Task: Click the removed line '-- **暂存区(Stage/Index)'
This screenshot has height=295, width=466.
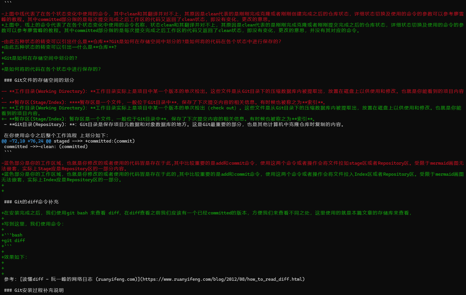Action: click(x=164, y=102)
